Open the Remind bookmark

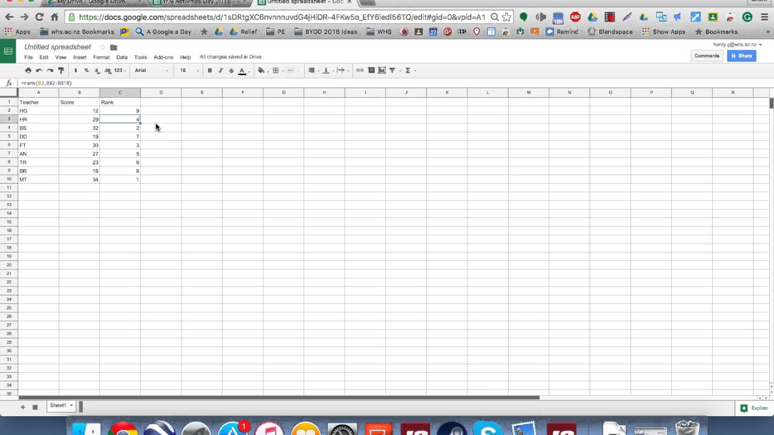(x=562, y=31)
